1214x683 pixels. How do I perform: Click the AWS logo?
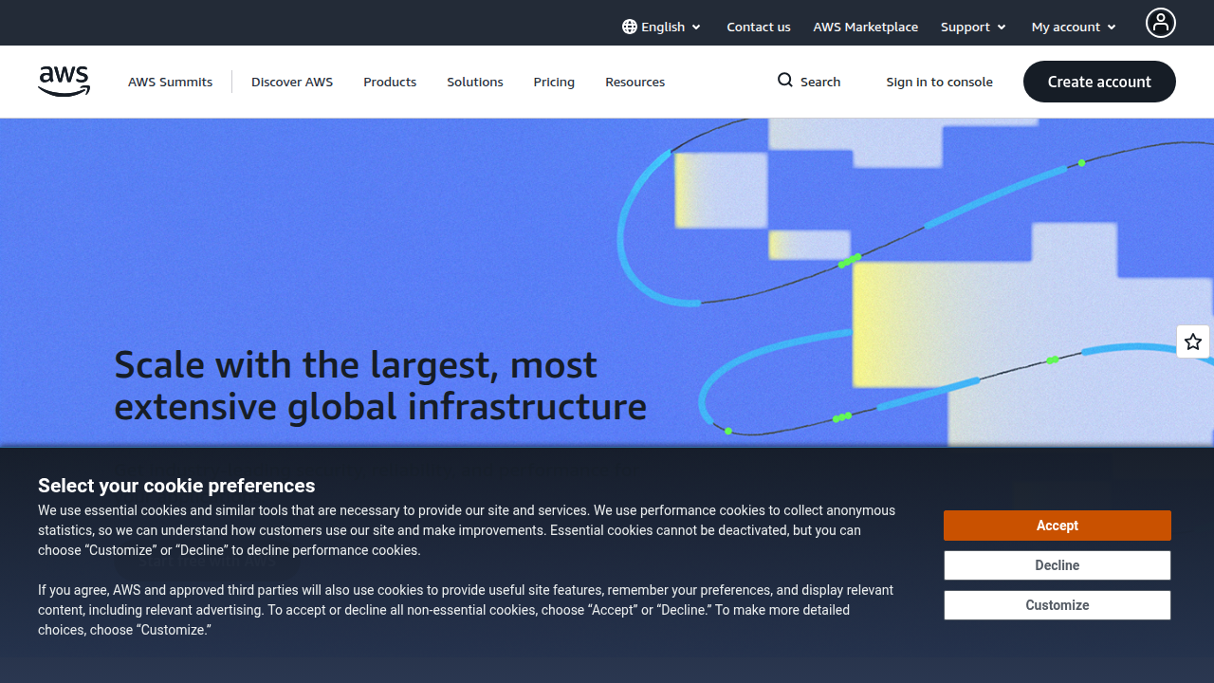(64, 82)
